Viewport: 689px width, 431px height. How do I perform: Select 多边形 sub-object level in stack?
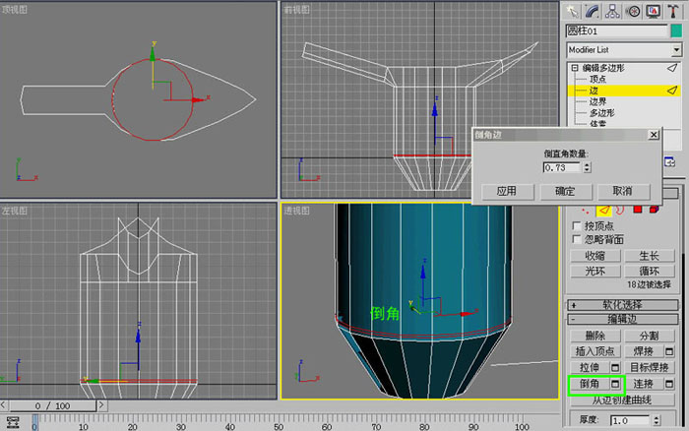[x=602, y=113]
